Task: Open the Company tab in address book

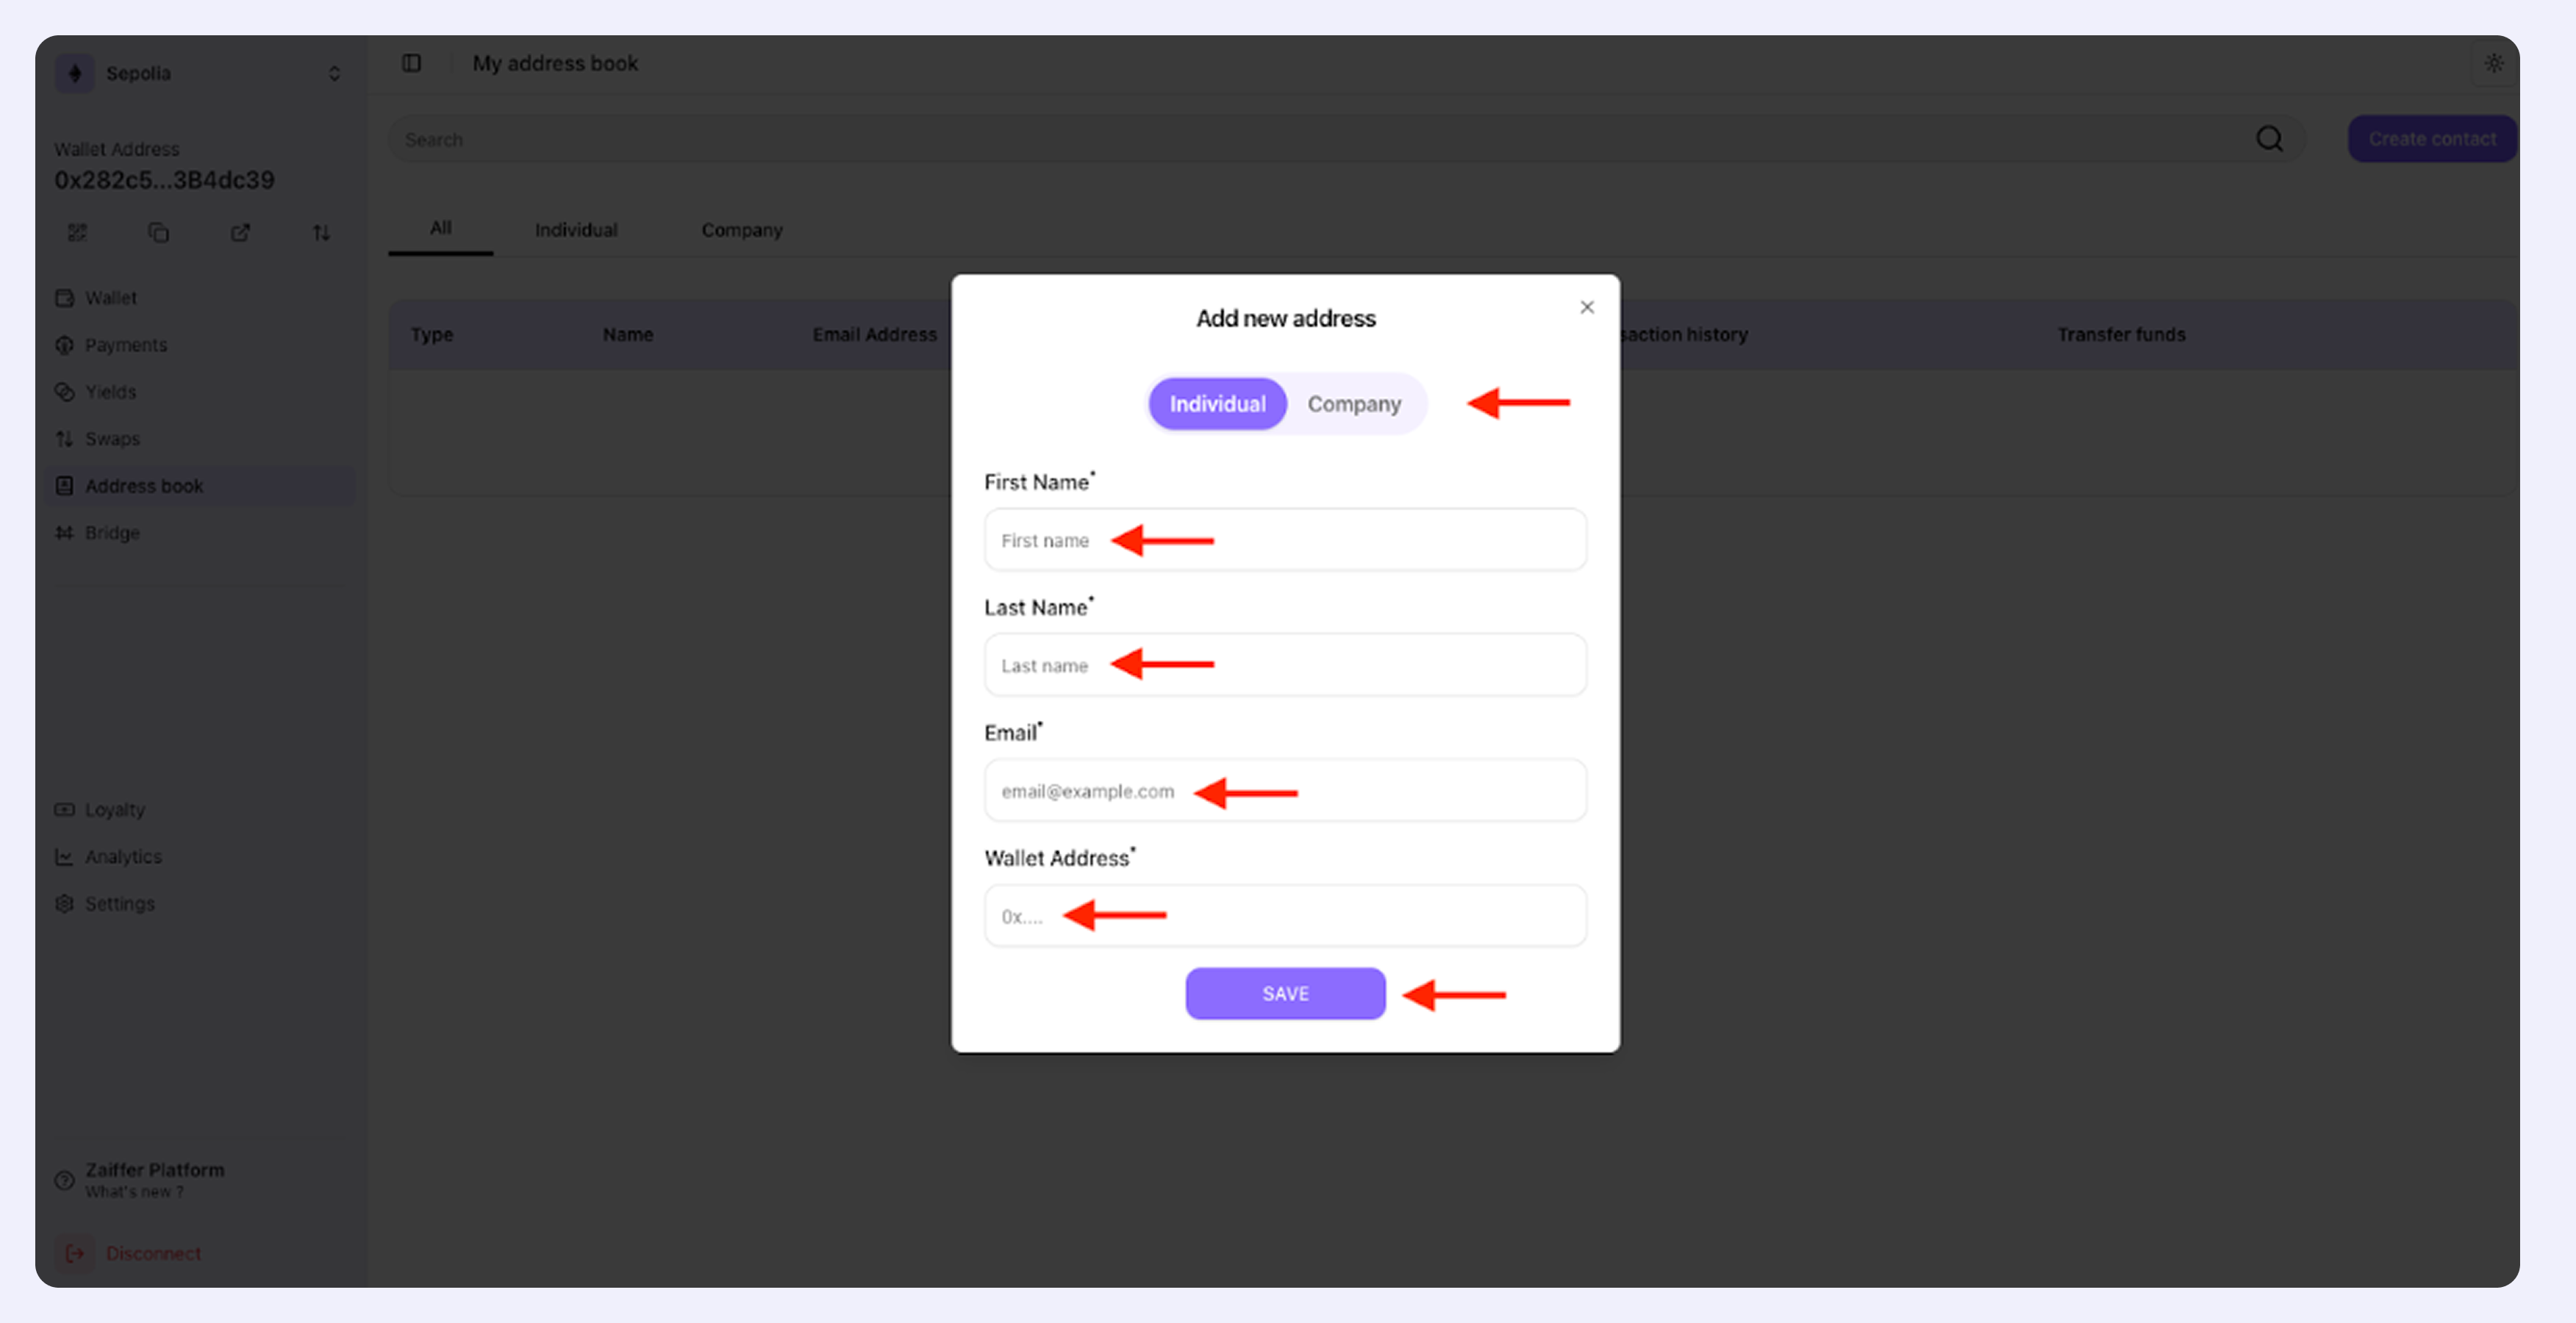Action: pyautogui.click(x=742, y=230)
